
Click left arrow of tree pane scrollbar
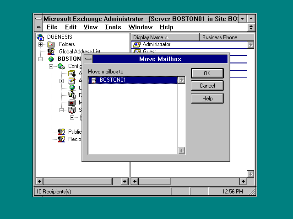(x=40, y=181)
